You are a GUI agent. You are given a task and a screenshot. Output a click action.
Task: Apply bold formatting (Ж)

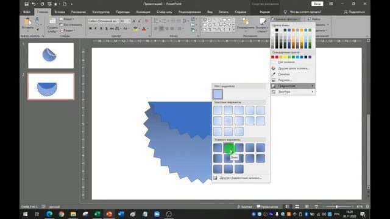coord(90,29)
